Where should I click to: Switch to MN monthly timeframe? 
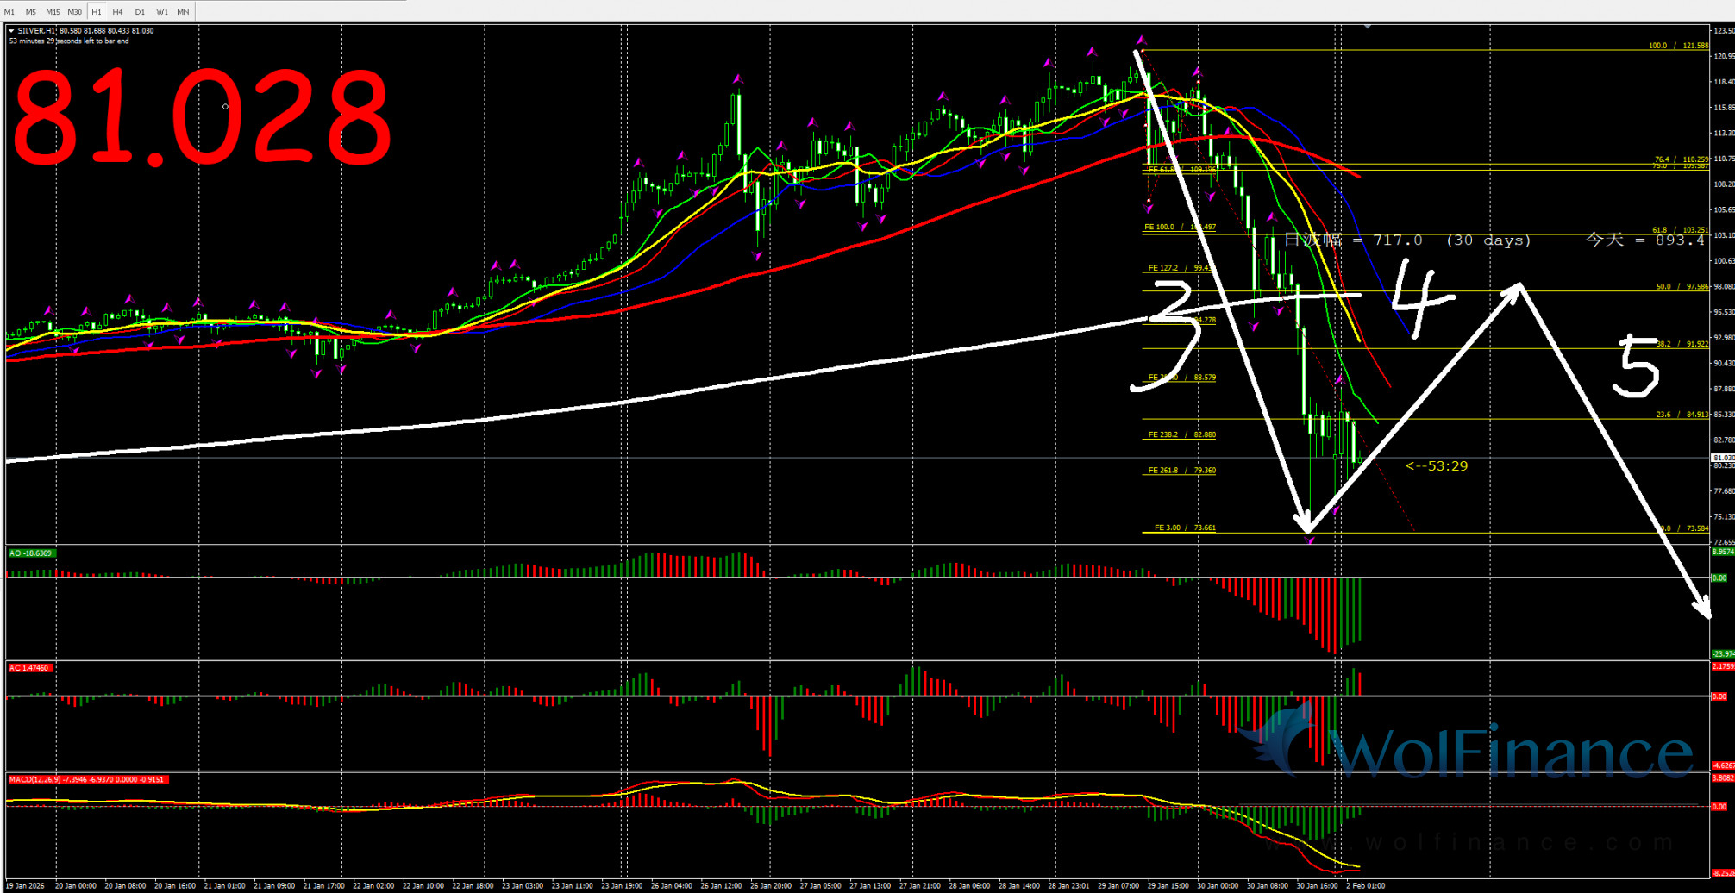coord(184,12)
